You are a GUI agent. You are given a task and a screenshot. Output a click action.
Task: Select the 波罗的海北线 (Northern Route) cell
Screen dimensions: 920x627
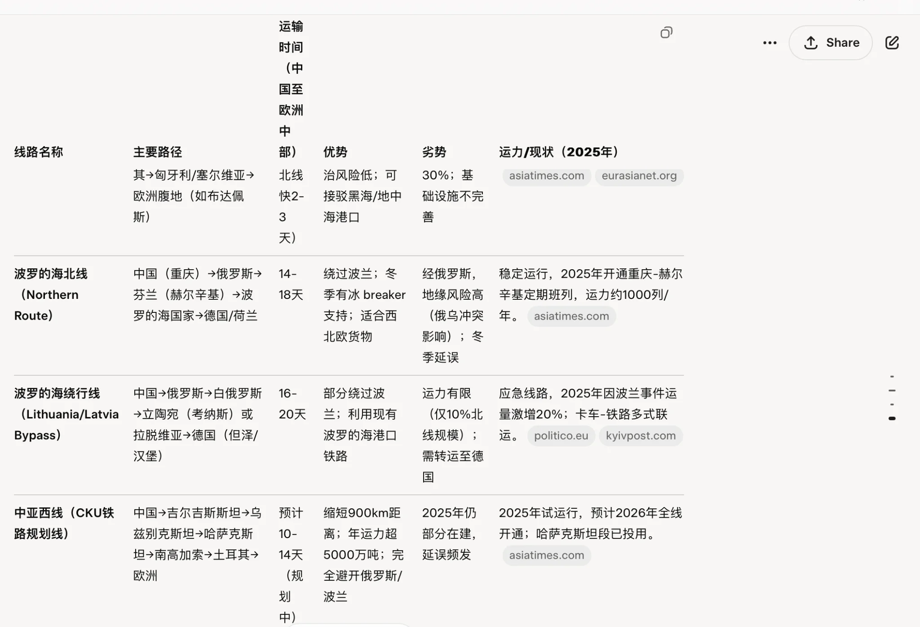click(50, 294)
